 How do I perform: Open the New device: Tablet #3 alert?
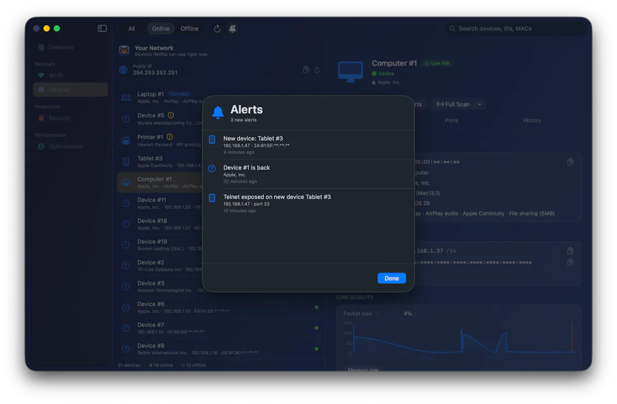pyautogui.click(x=308, y=145)
